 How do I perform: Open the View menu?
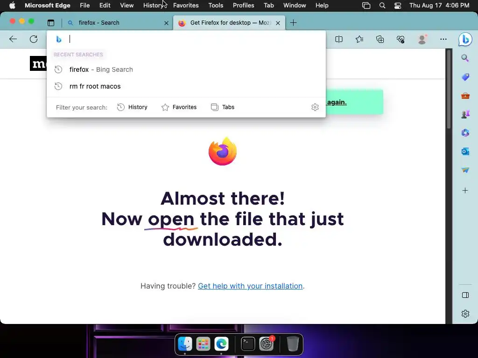pyautogui.click(x=127, y=6)
